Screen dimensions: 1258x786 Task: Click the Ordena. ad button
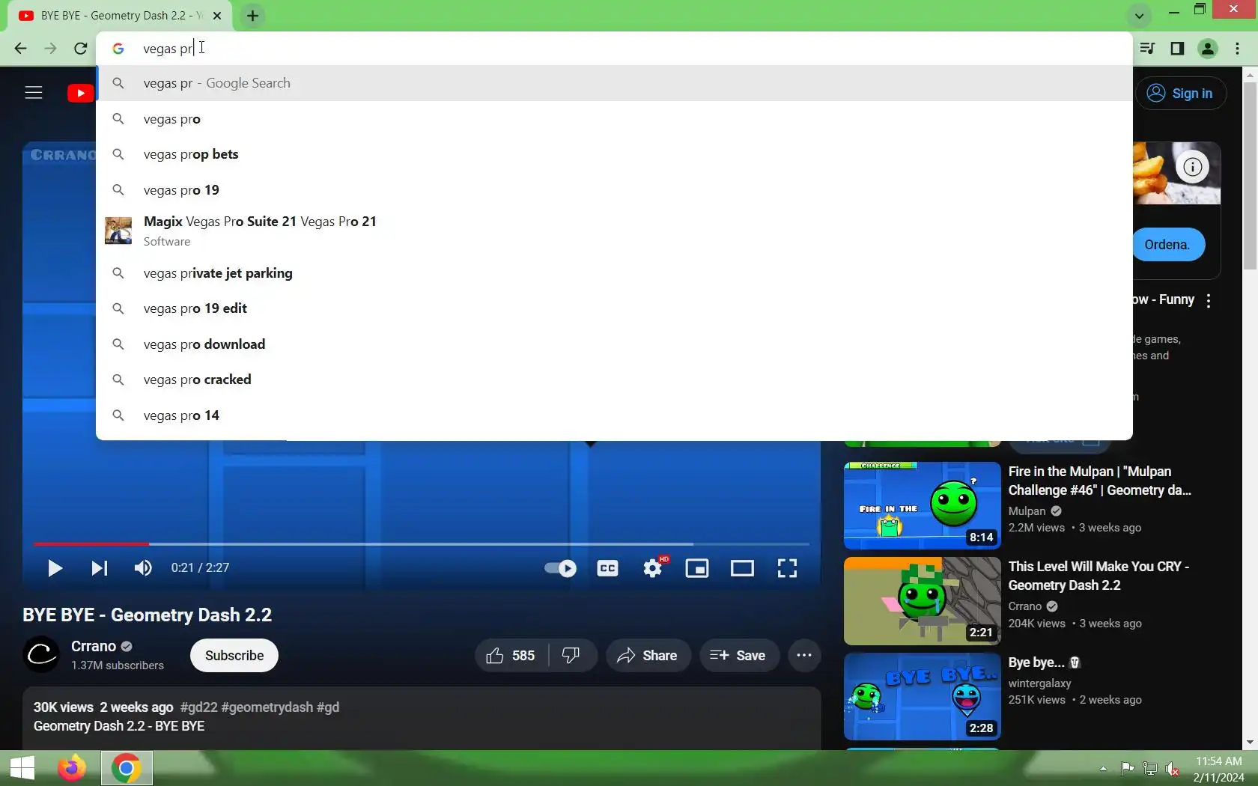click(x=1167, y=245)
